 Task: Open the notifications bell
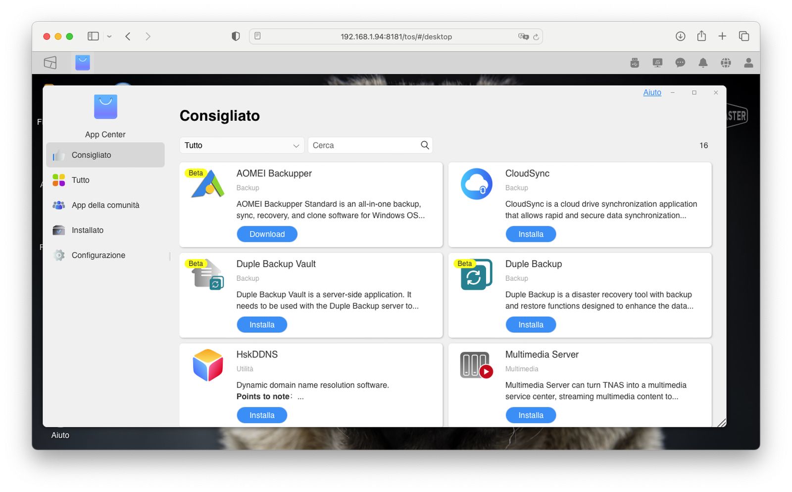703,63
